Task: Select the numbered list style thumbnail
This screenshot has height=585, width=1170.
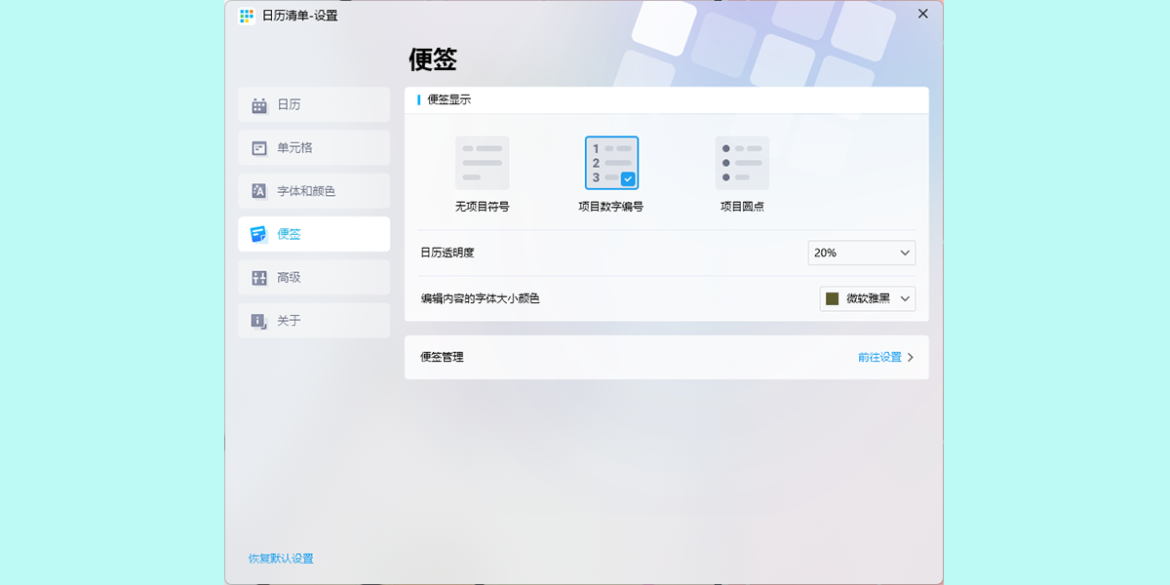Action: click(611, 163)
